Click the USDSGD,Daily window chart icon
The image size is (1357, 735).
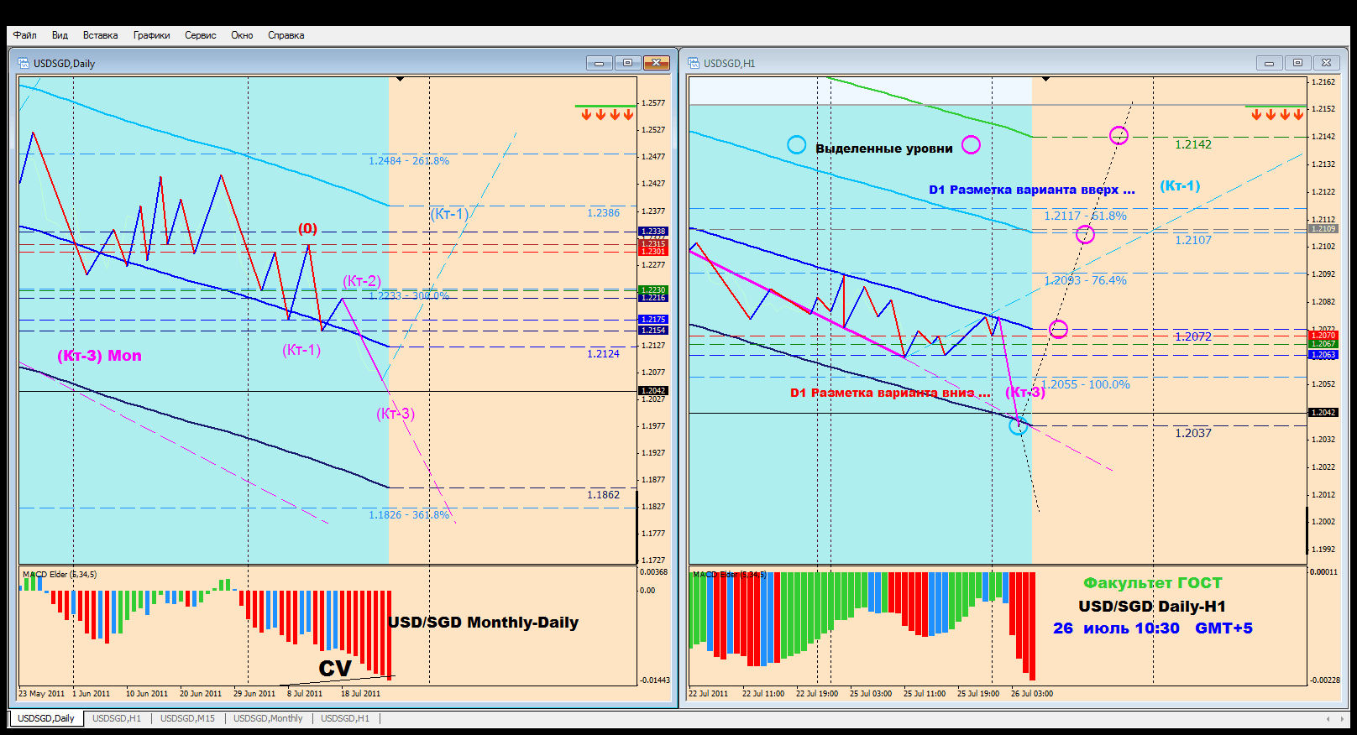click(x=24, y=63)
